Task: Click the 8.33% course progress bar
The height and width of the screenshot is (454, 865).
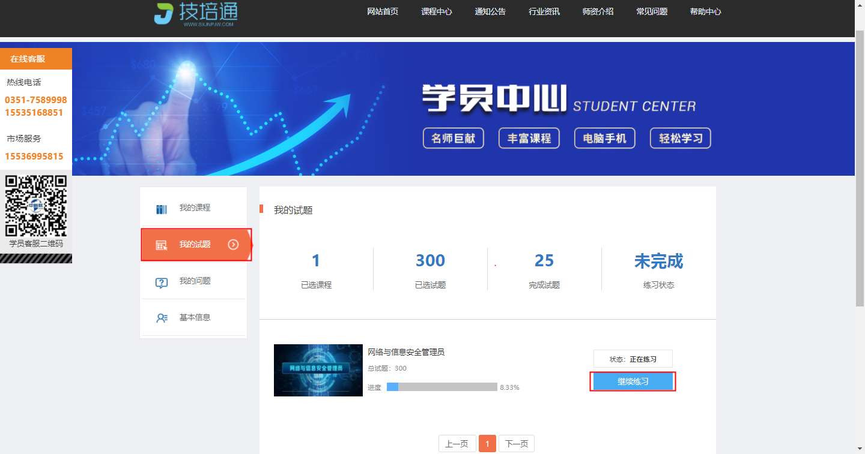Action: [442, 387]
